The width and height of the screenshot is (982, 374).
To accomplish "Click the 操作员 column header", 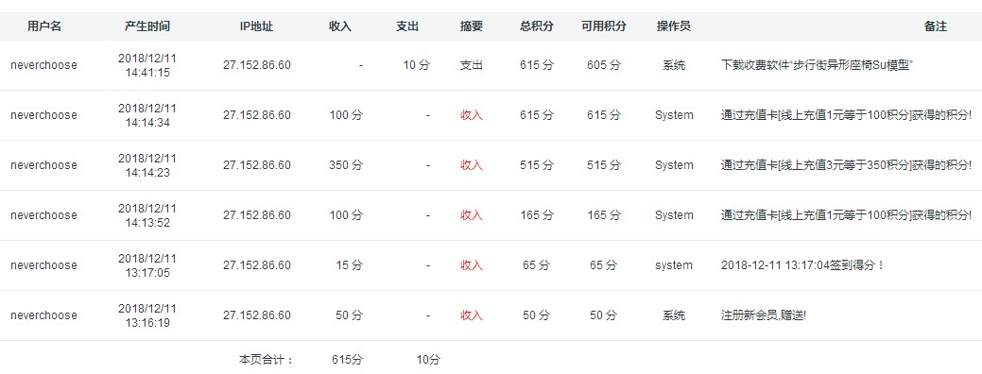I will pos(674,26).
